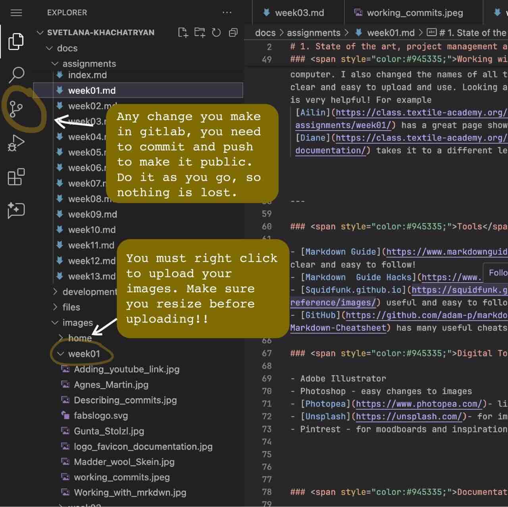This screenshot has height=507, width=508.
Task: Click the New File icon
Action: 183,33
